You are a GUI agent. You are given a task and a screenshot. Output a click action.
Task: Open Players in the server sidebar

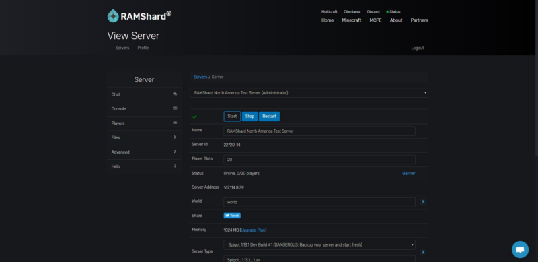click(144, 123)
